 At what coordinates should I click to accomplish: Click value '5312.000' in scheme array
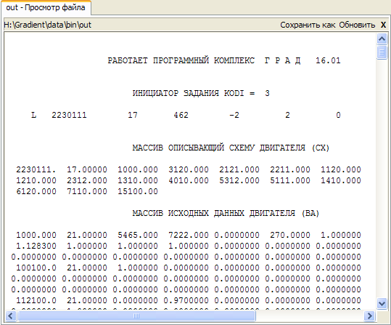239,180
